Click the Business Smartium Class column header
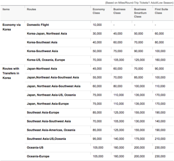 click(x=140, y=13)
